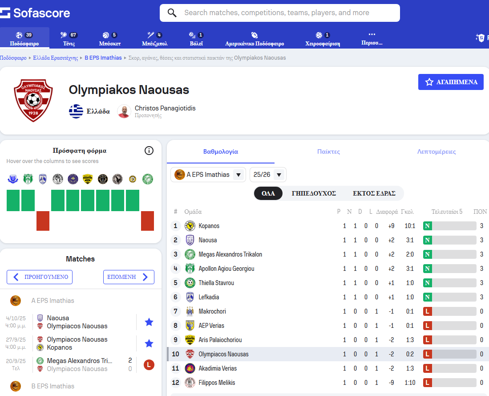Switch to the Παίκτες tab
489x396 pixels.
click(x=328, y=152)
